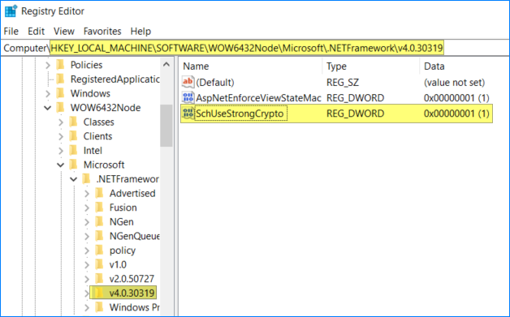Select the AspNetEnforceViewStateMac value name
The width and height of the screenshot is (510, 317).
click(258, 98)
